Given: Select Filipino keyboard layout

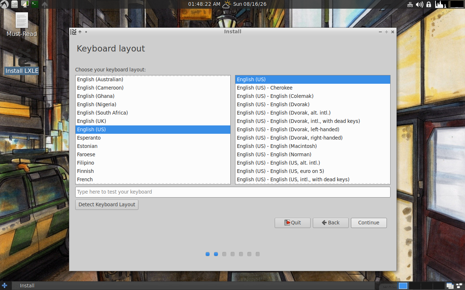Looking at the screenshot, I should 153,163.
